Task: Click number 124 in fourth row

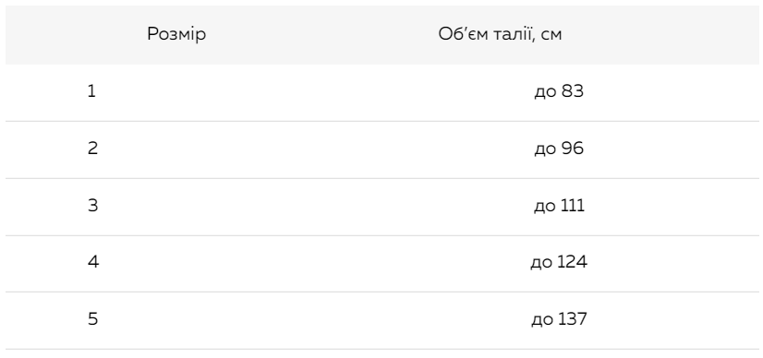Action: pyautogui.click(x=573, y=262)
